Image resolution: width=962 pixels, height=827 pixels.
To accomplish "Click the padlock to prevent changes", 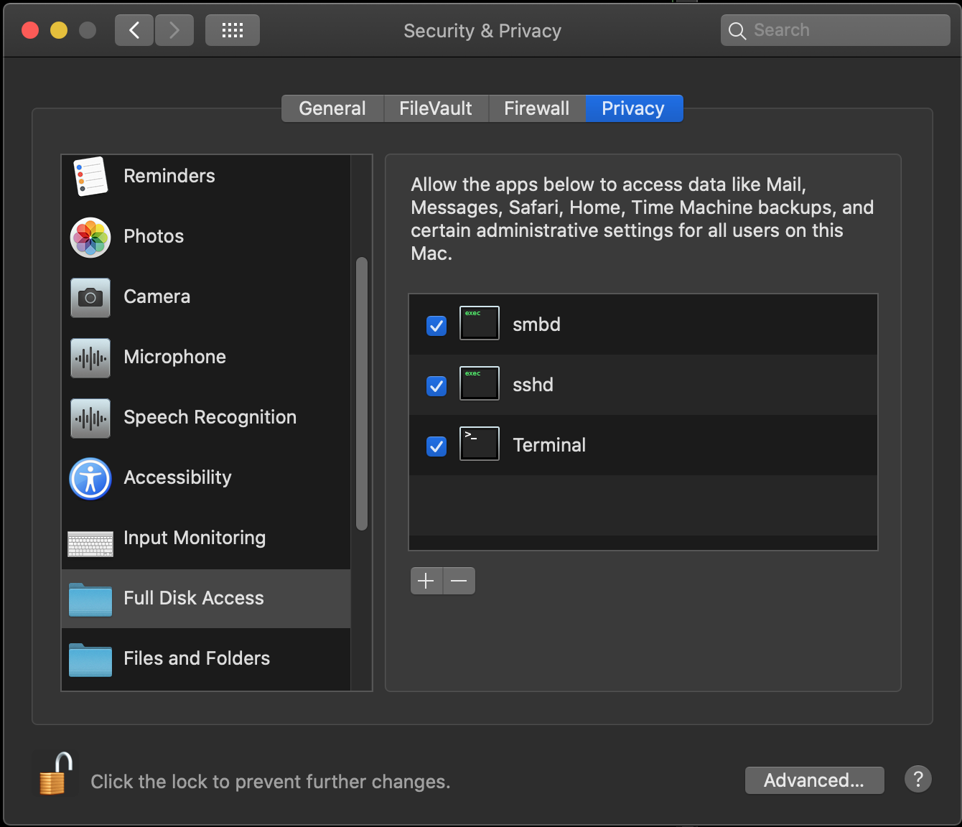I will coord(56,775).
